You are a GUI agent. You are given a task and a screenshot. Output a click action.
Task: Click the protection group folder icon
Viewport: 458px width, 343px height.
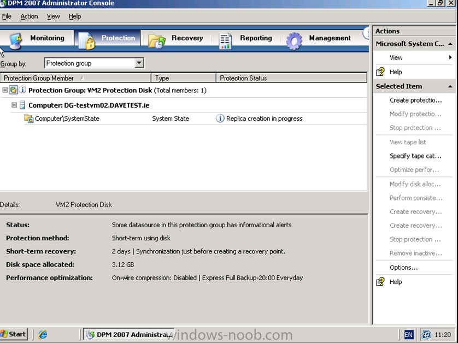coord(13,90)
